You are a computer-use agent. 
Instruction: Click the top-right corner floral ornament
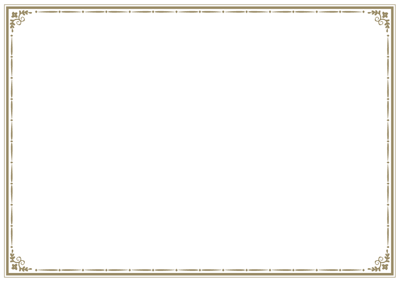(x=385, y=15)
